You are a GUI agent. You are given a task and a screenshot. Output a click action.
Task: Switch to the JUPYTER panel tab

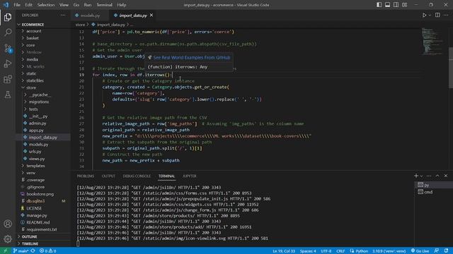190,176
